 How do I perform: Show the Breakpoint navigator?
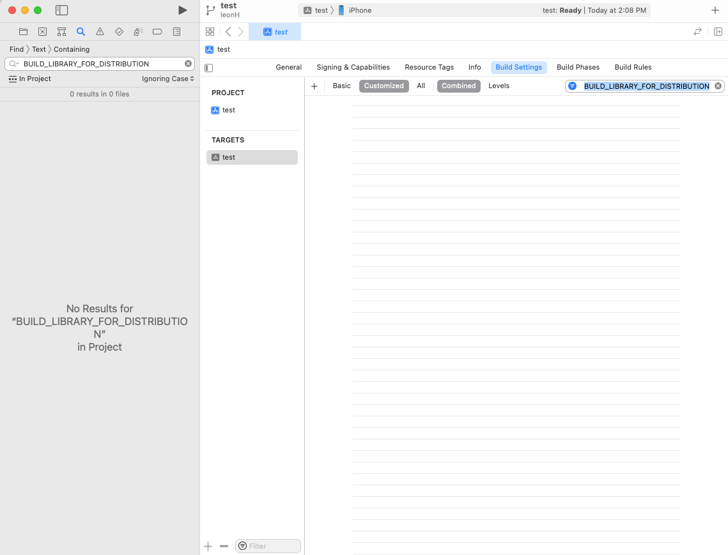coord(157,31)
